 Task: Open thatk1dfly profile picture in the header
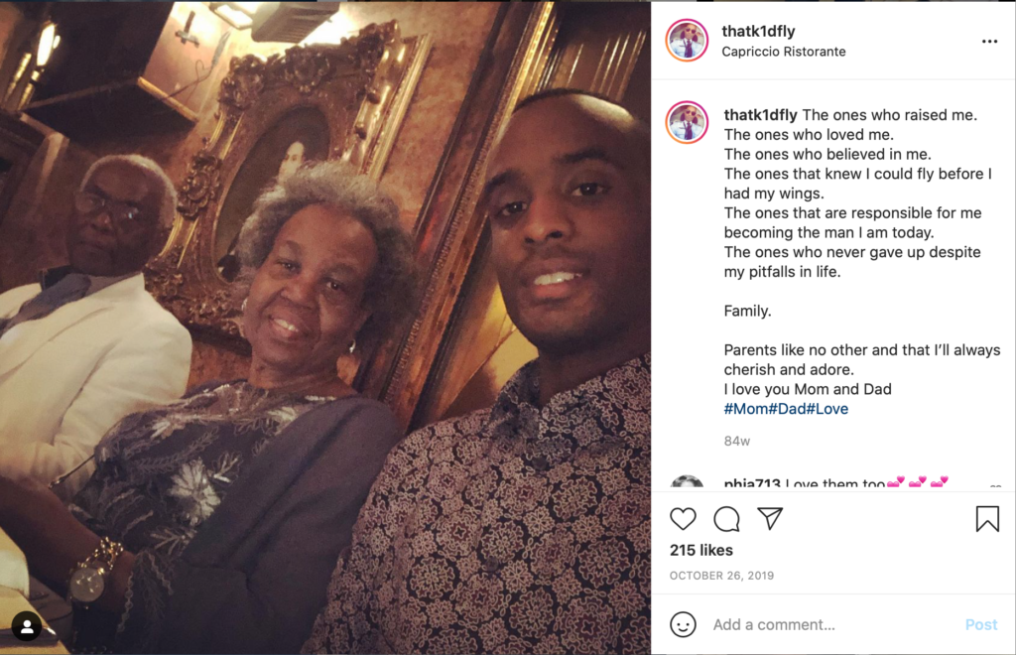pos(687,40)
